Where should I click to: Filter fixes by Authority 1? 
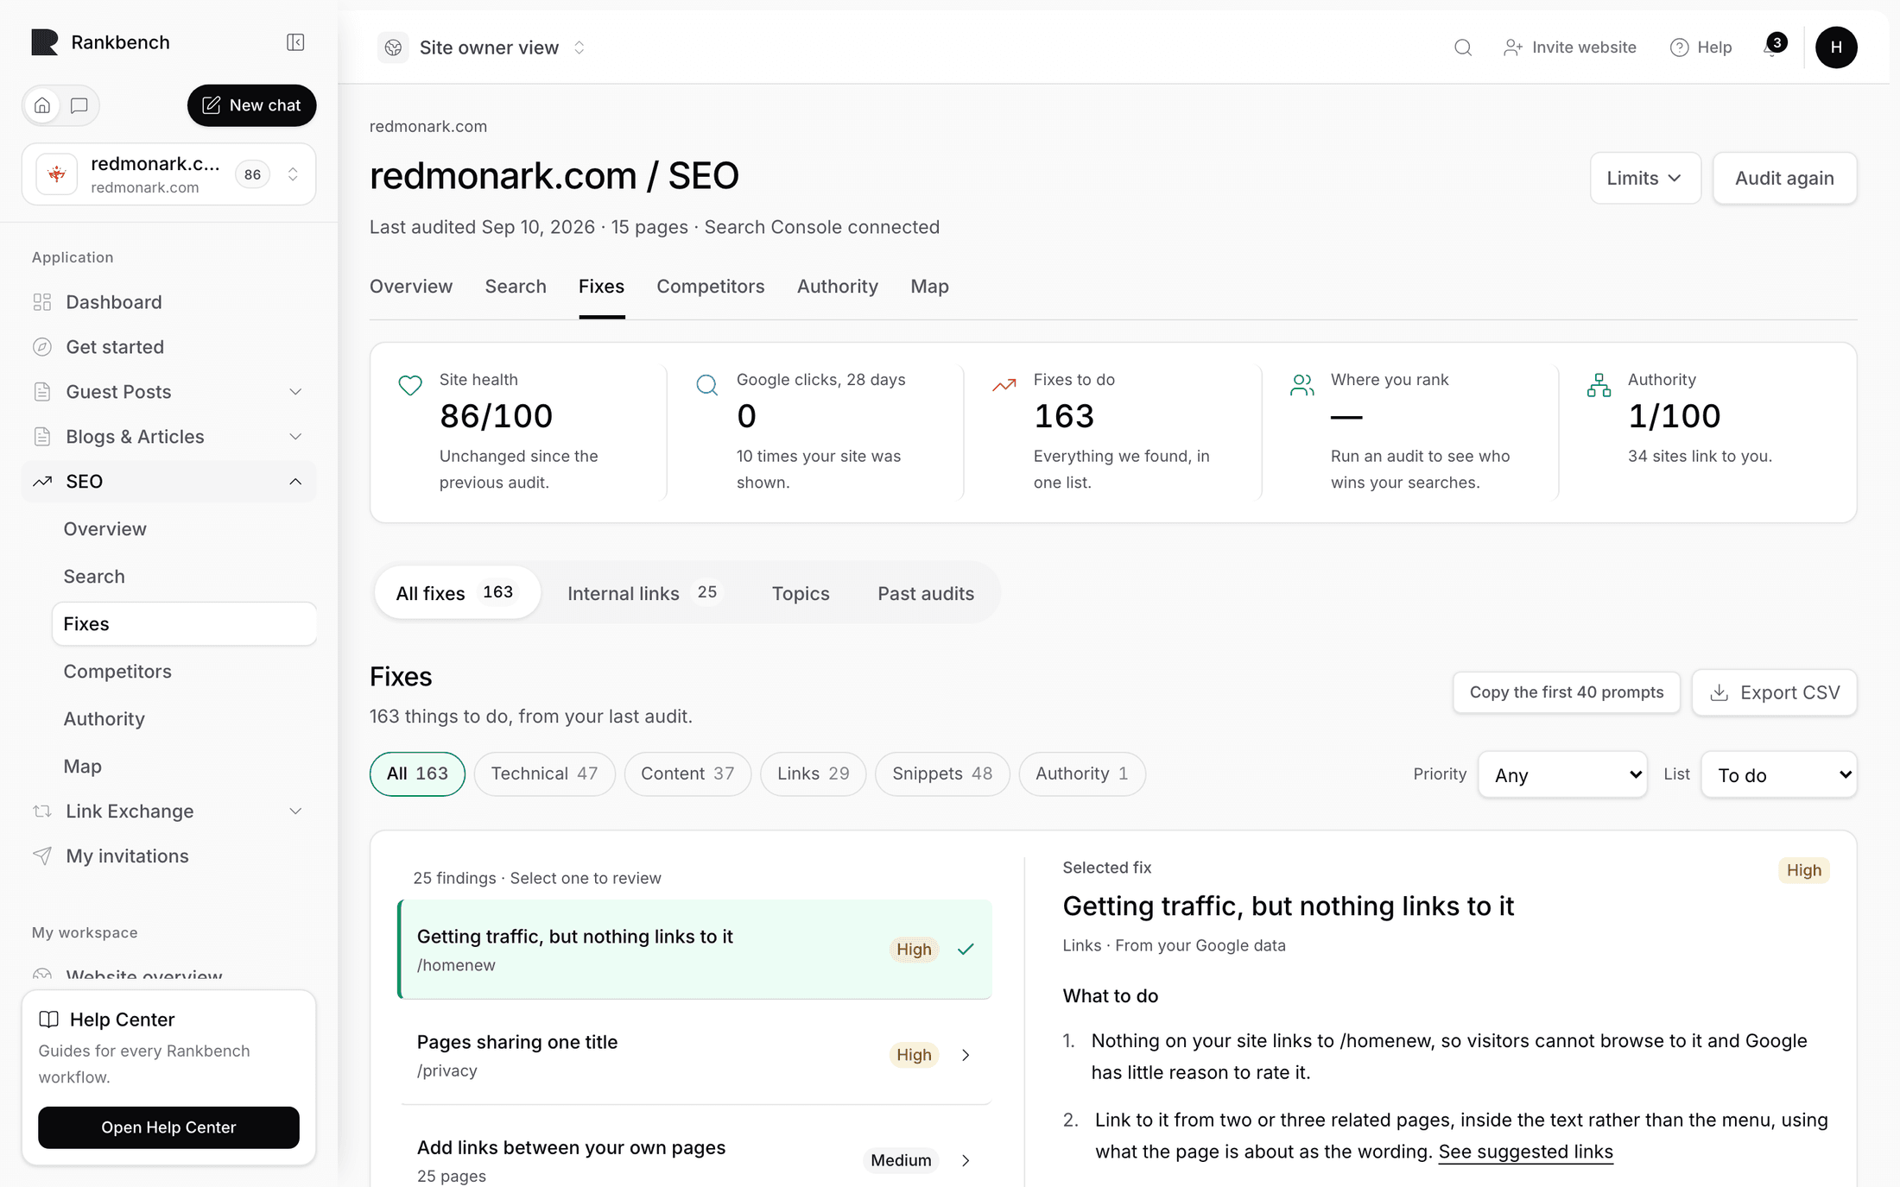pos(1082,774)
